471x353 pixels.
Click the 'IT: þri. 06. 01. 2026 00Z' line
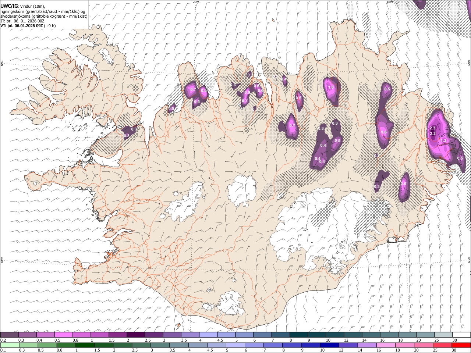click(22, 21)
